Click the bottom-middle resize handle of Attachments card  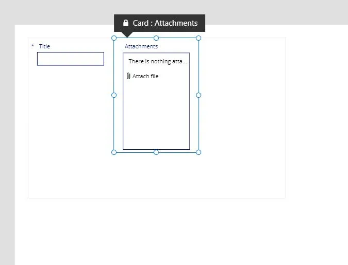pos(156,152)
